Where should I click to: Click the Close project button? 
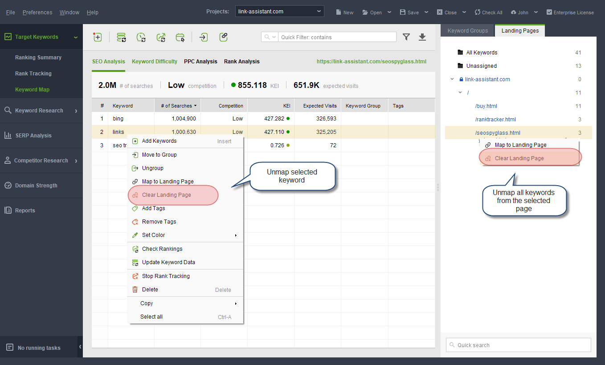(447, 12)
